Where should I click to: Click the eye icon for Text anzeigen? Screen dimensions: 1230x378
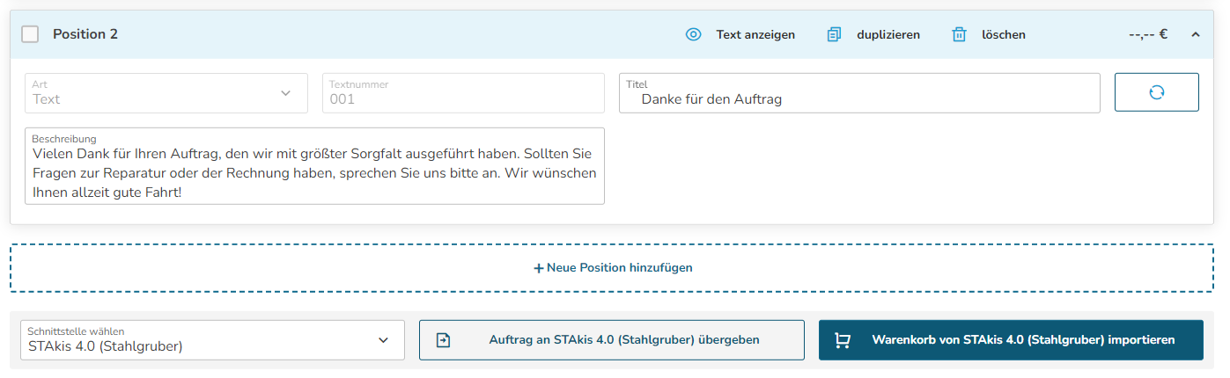click(x=693, y=34)
